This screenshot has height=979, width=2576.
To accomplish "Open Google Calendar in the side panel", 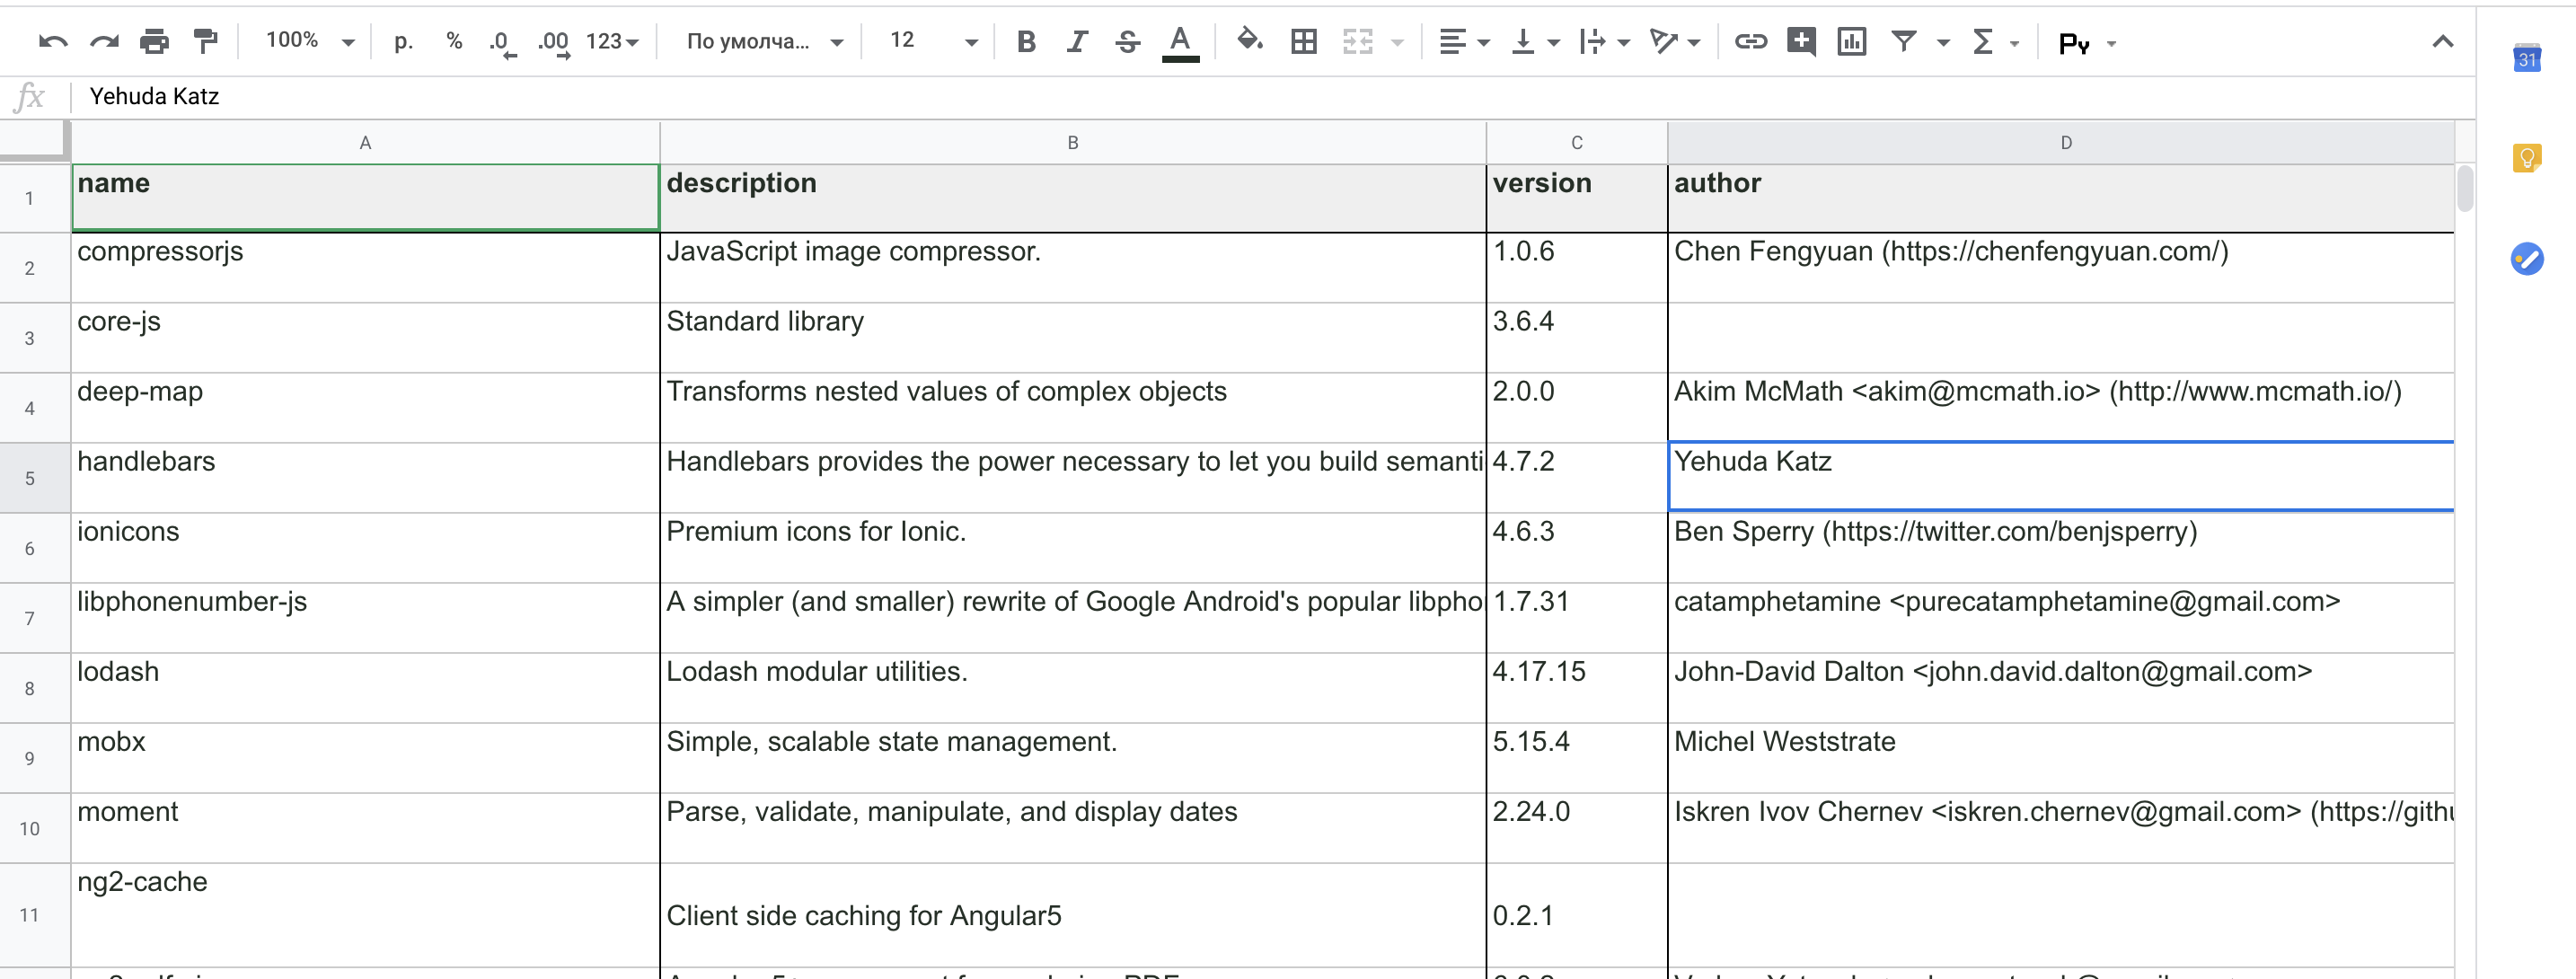I will click(x=2526, y=58).
